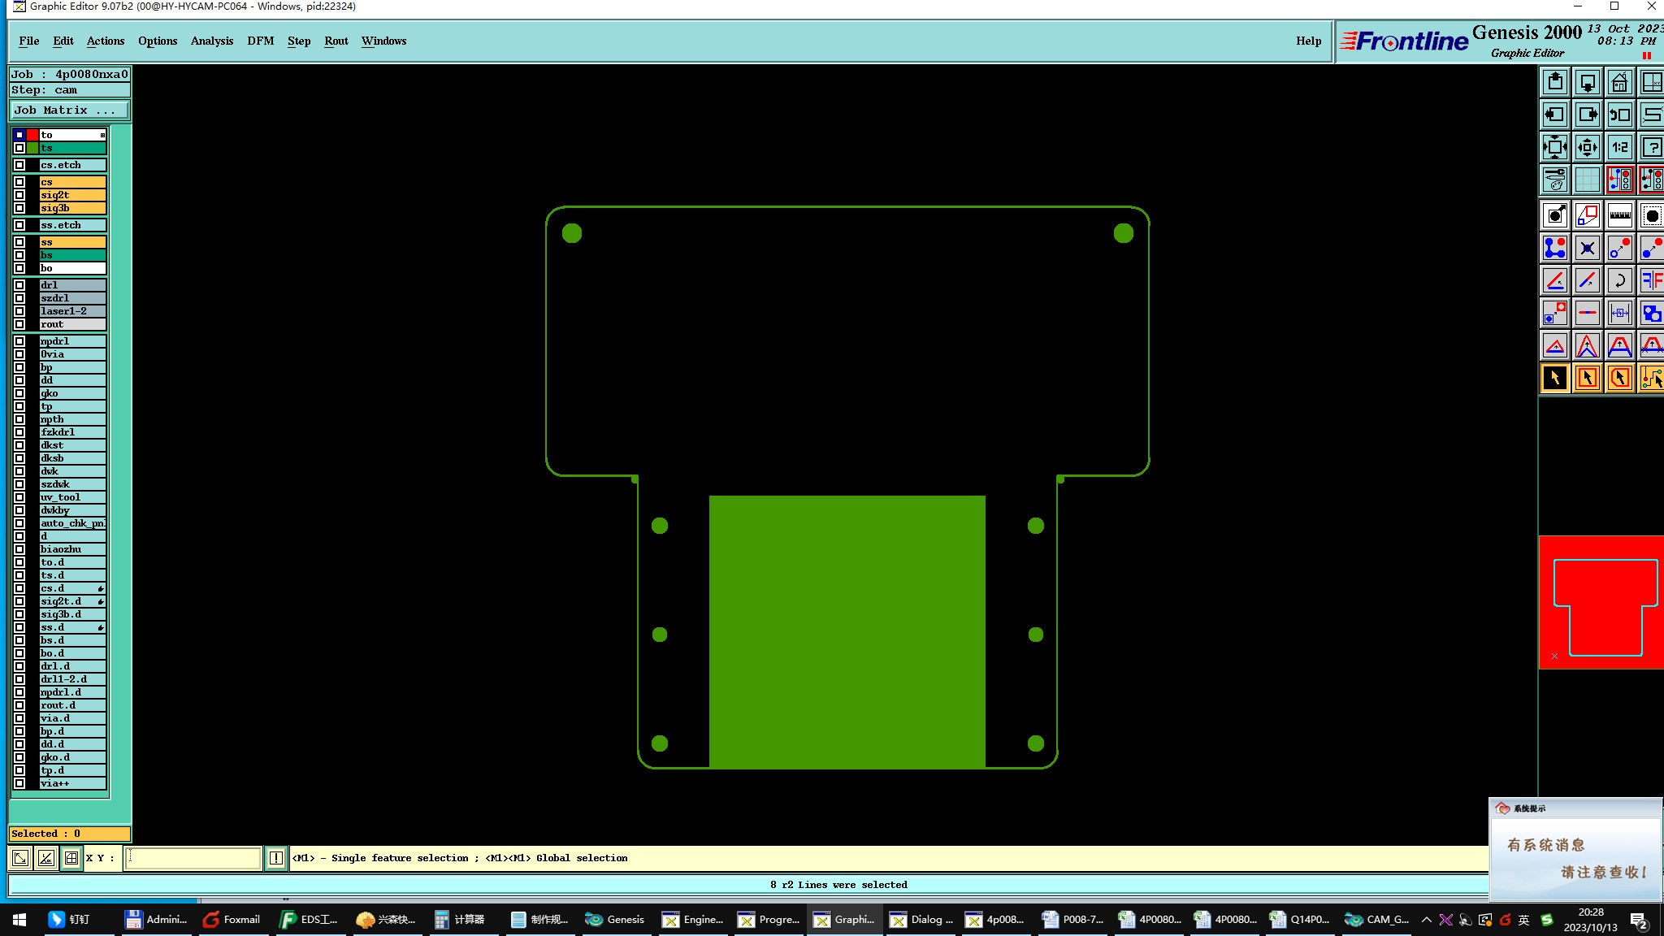
Task: Toggle the checkbox for layer biaozhu
Action: click(x=19, y=549)
